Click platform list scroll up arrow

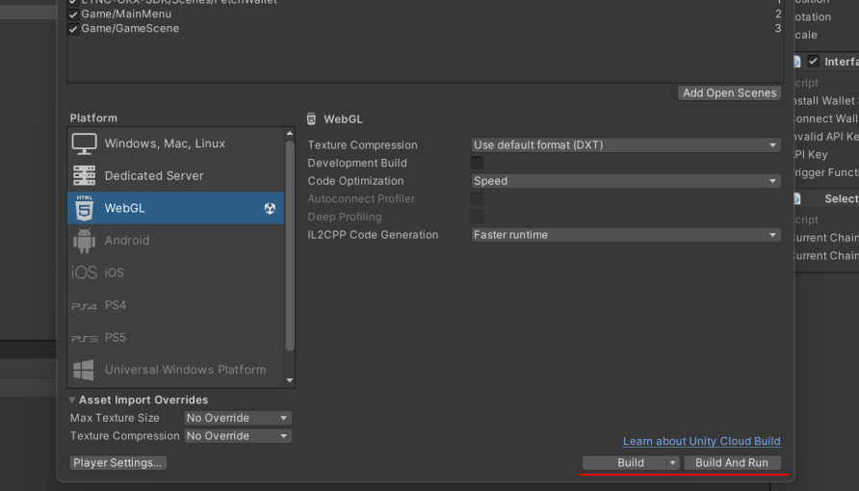(x=290, y=133)
